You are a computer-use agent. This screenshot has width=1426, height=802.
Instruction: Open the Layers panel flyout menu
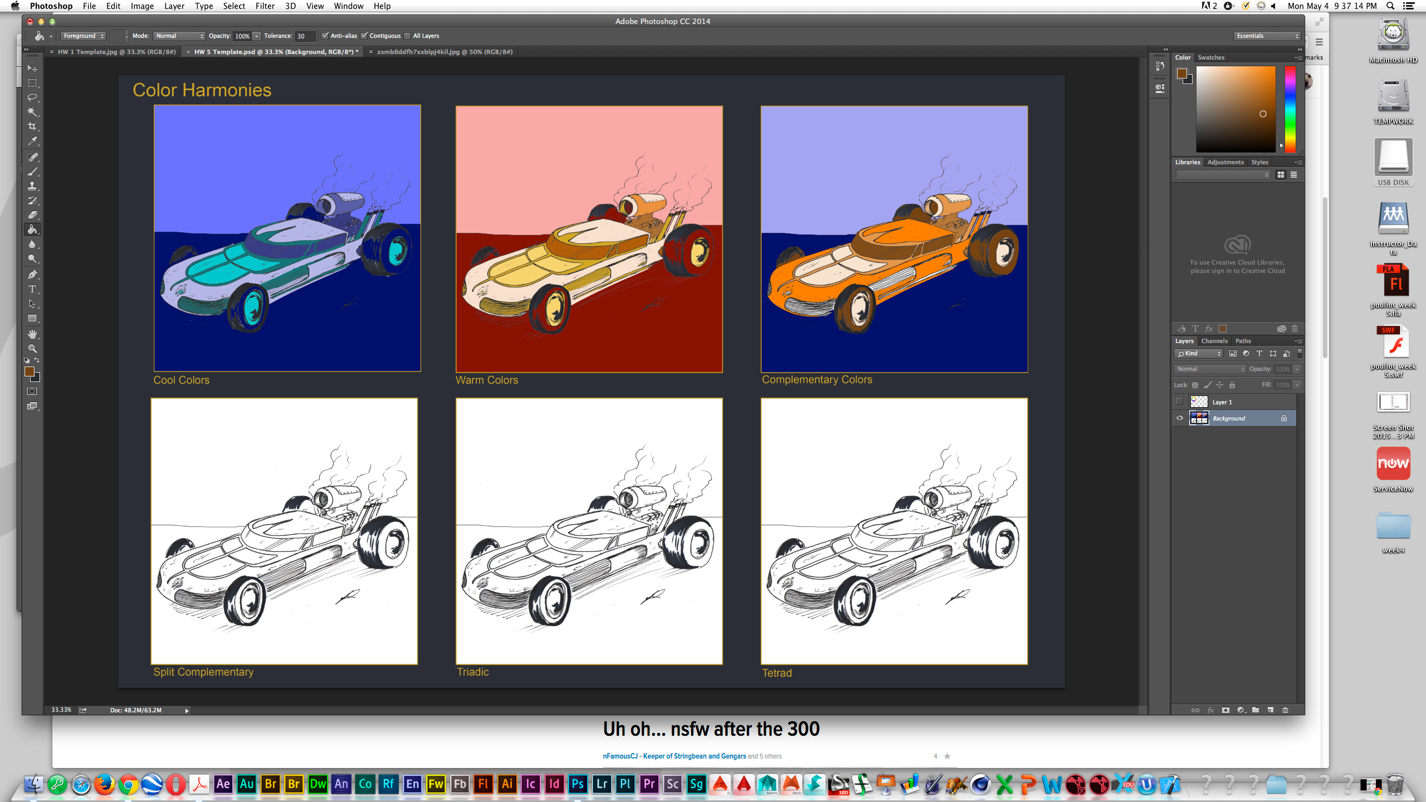pyautogui.click(x=1298, y=341)
